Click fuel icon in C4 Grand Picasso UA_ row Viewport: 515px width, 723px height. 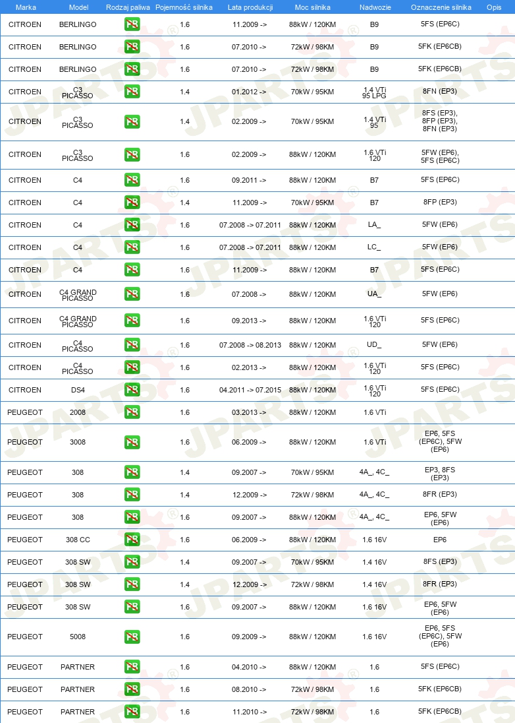132,294
